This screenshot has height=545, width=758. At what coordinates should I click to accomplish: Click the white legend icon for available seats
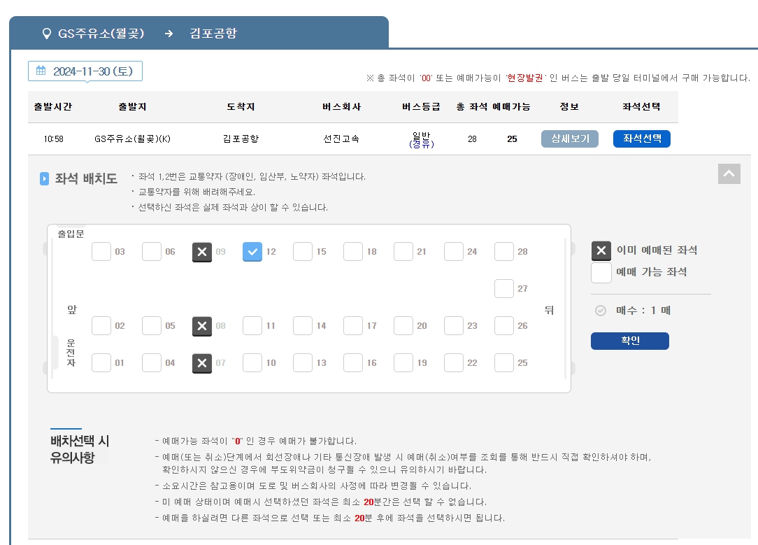tap(601, 273)
